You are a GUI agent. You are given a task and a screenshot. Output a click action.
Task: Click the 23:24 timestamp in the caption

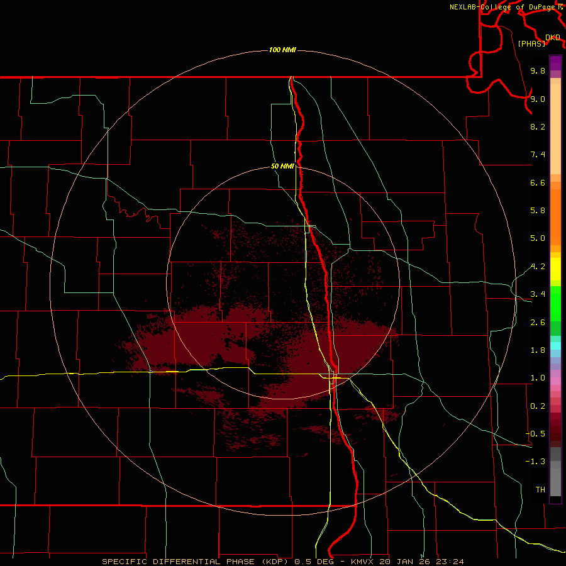coord(450,562)
